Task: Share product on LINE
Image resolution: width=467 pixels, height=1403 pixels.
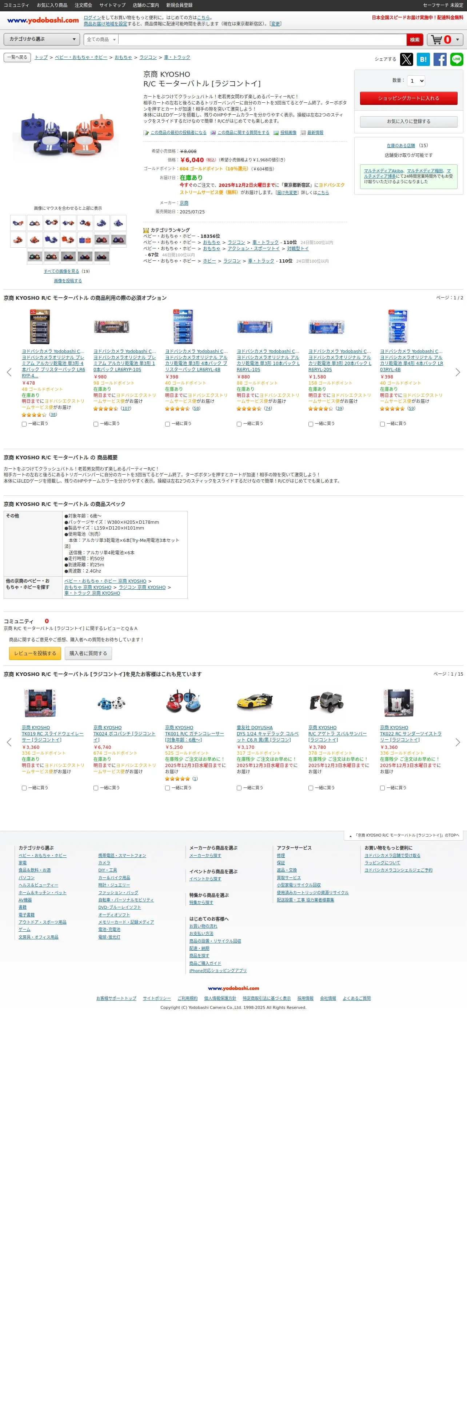Action: 457,59
